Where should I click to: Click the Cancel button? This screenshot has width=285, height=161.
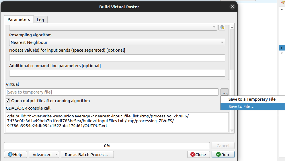click(x=223, y=146)
